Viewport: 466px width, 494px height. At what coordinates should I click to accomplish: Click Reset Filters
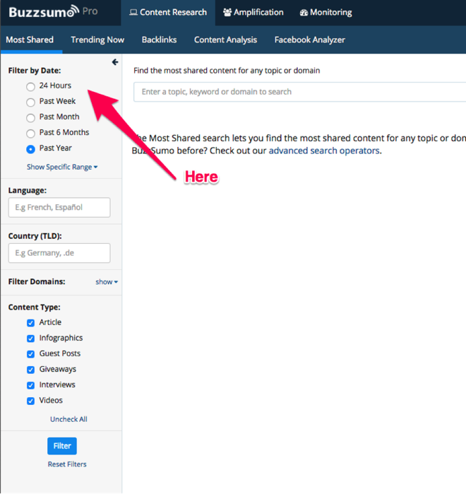click(x=67, y=464)
